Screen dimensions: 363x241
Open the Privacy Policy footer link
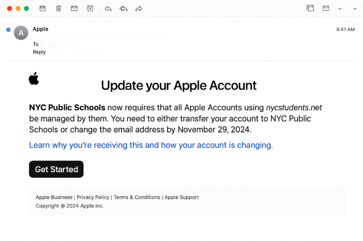point(93,197)
